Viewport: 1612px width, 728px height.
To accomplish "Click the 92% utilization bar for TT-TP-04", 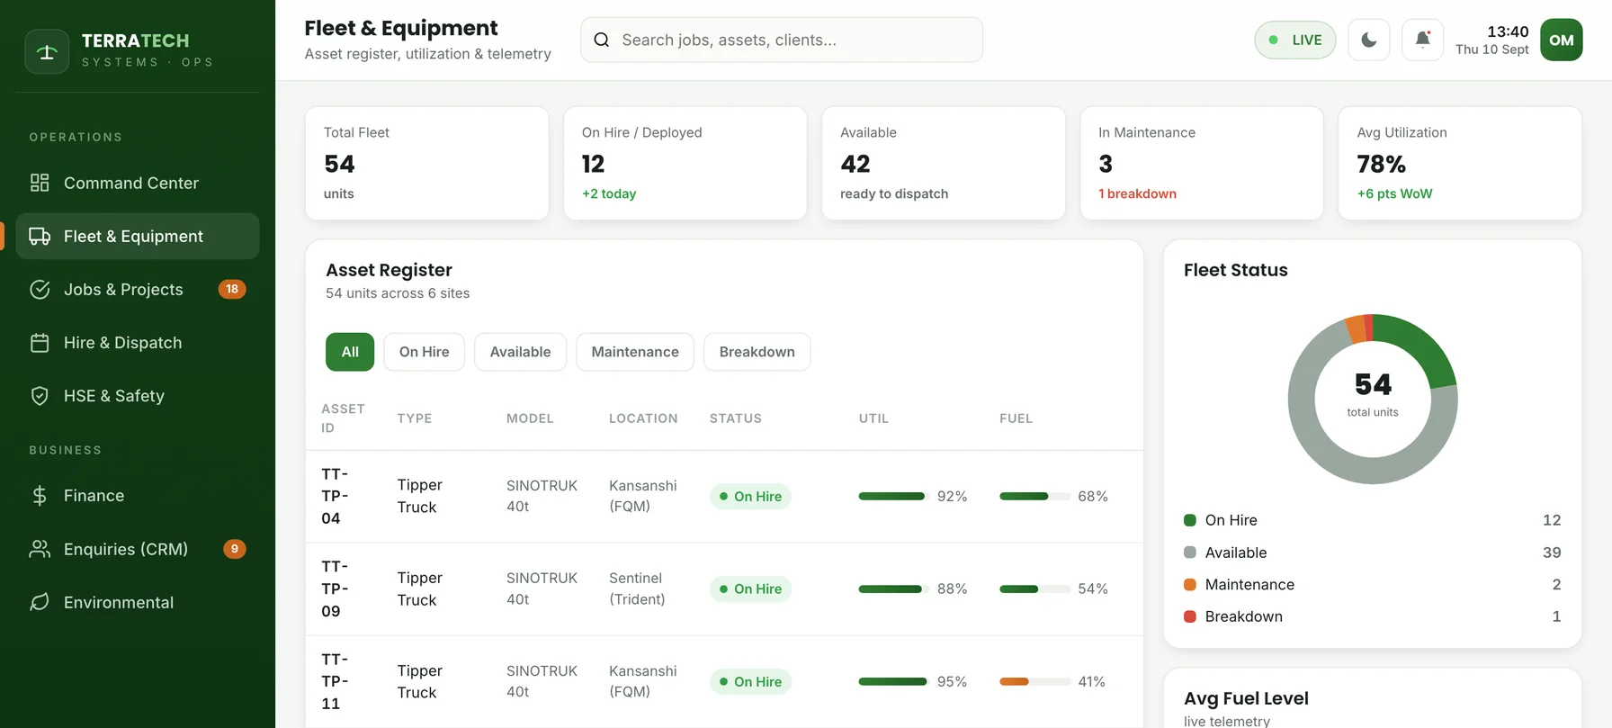I will pyautogui.click(x=893, y=496).
